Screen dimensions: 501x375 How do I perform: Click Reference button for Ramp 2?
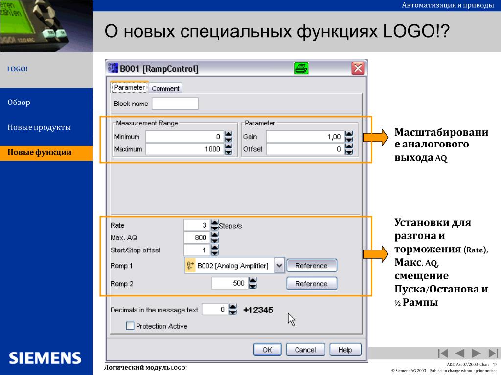point(312,284)
